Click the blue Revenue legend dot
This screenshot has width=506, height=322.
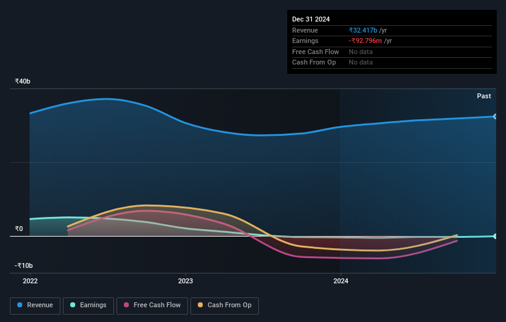click(x=20, y=305)
